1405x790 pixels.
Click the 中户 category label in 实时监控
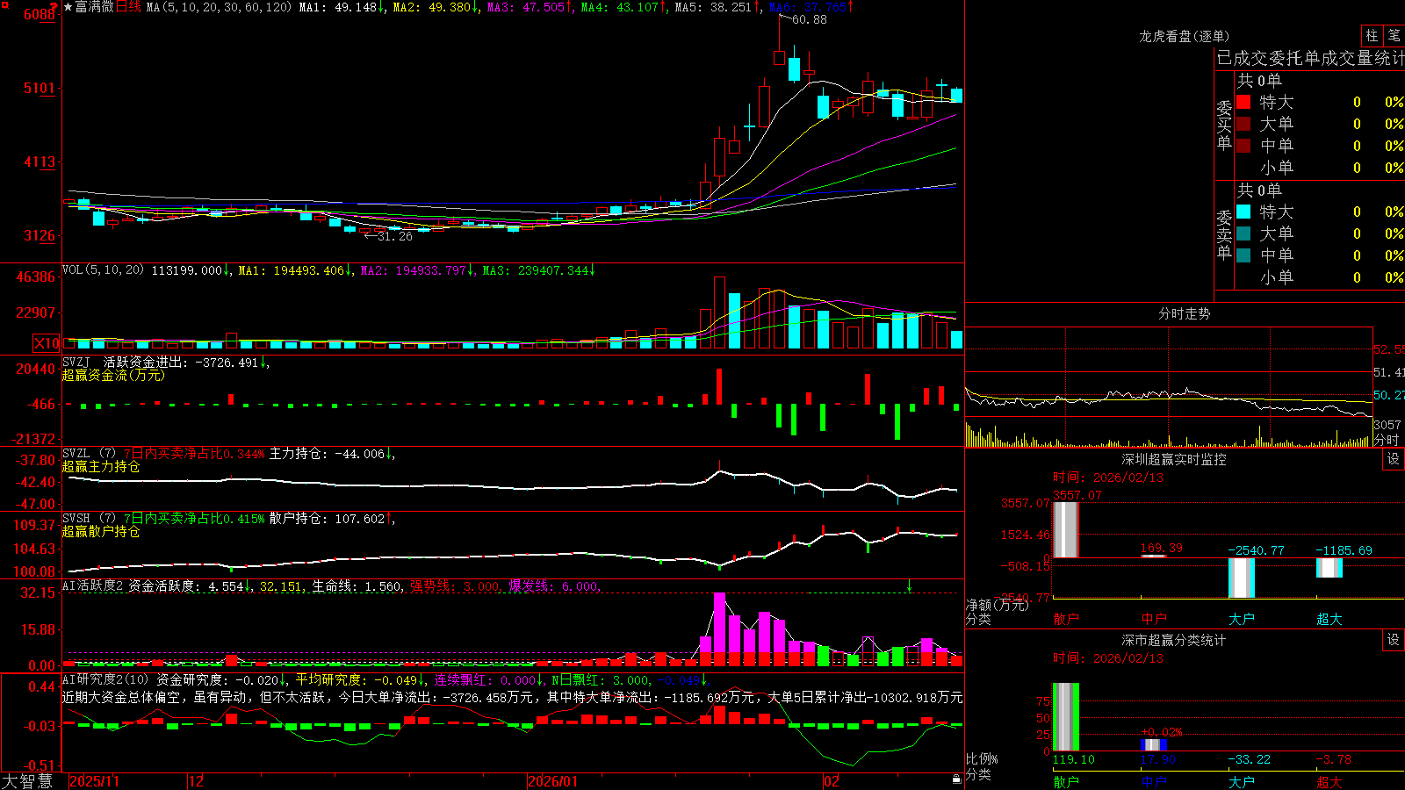[x=1154, y=619]
